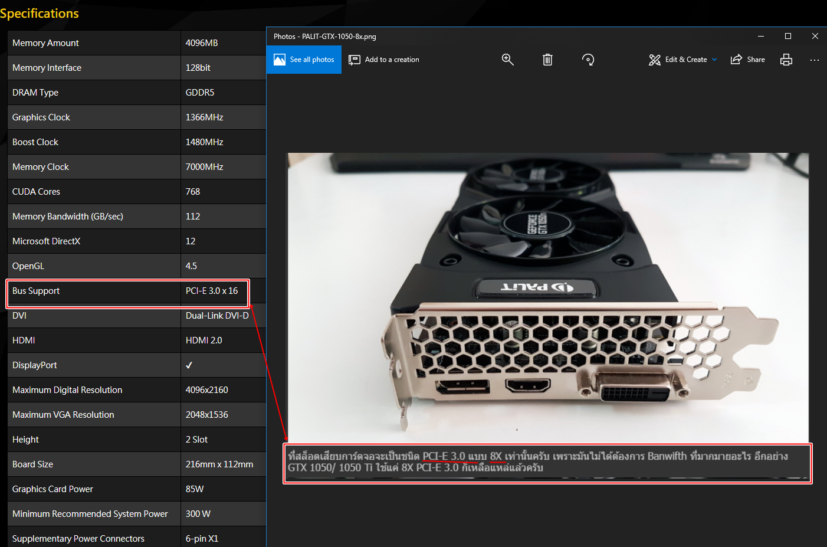The image size is (827, 547).
Task: Click the 4096MB value
Action: click(x=202, y=43)
